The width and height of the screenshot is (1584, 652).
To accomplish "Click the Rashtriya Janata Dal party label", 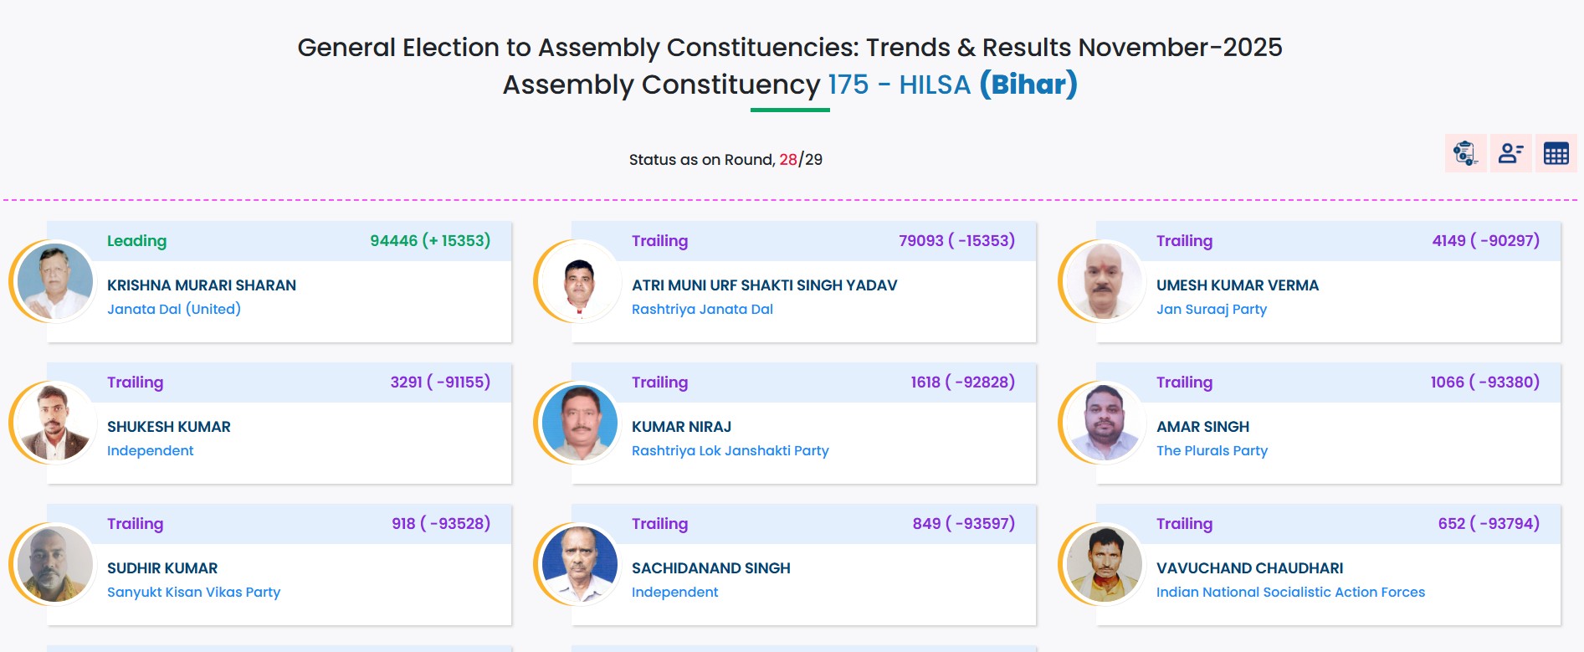I will (702, 309).
